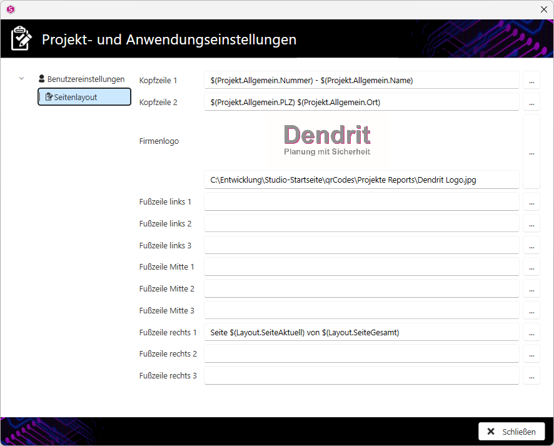Open ellipsis button for Fußzeile links 3

point(531,245)
